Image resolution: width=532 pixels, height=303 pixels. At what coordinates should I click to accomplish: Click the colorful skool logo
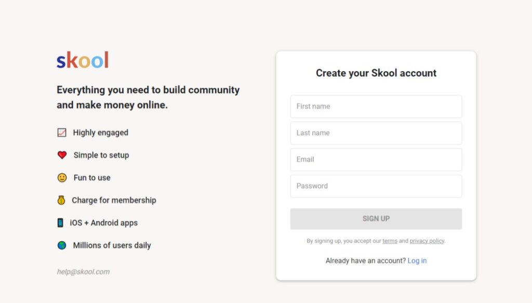pos(83,60)
